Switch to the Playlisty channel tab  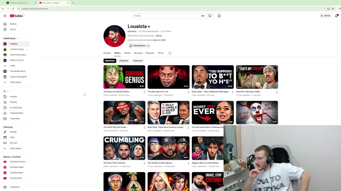click(x=150, y=53)
